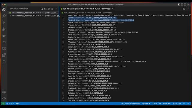Close the CSV editor tab
This screenshot has width=192, height=108.
click(113, 9)
